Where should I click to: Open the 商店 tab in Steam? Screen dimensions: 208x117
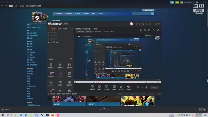tap(11, 6)
